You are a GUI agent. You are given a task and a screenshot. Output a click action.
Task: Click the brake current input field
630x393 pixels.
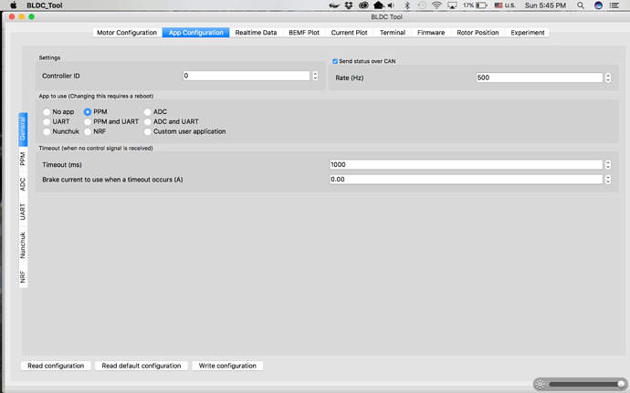466,180
